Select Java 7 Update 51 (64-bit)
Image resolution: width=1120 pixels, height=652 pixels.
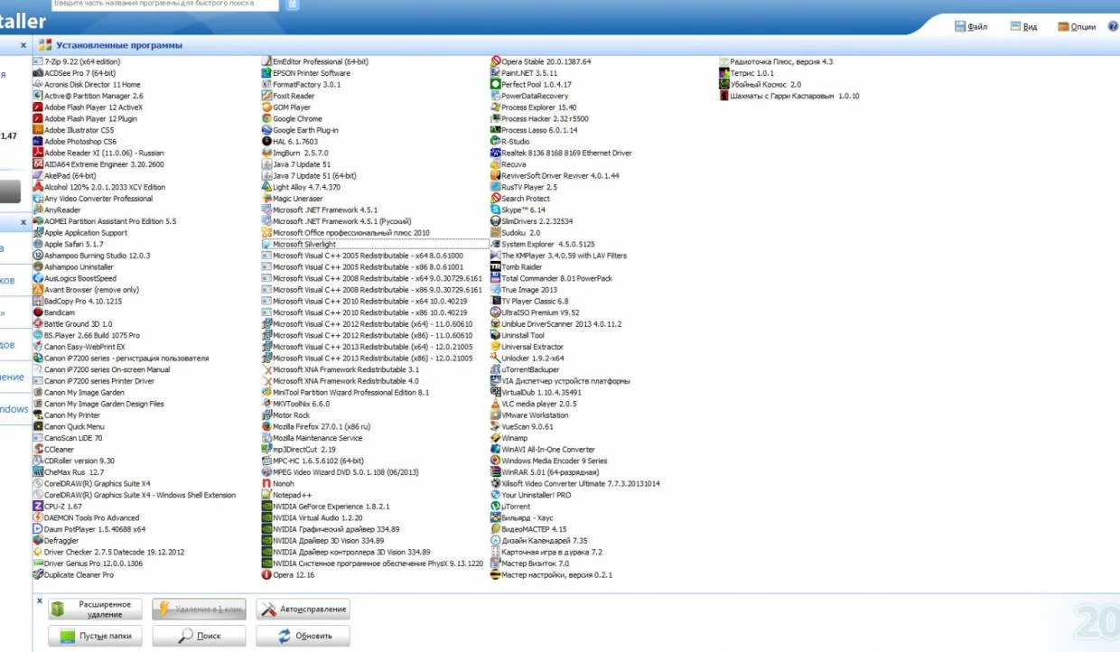pos(308,176)
